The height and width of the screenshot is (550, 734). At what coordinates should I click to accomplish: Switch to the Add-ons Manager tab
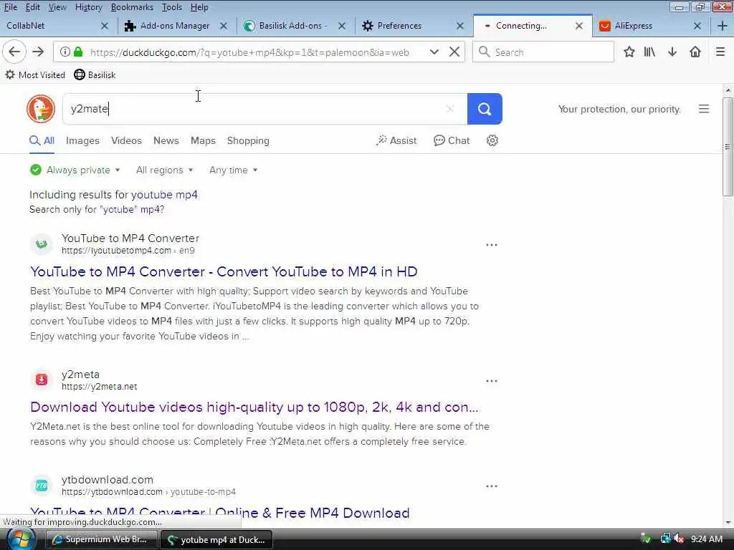(175, 26)
